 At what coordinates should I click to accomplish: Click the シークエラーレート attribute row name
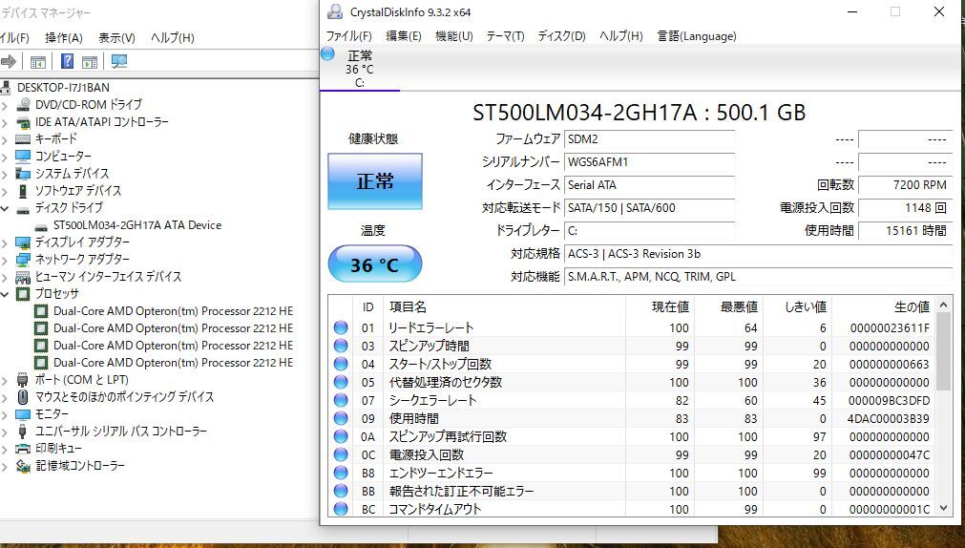pyautogui.click(x=432, y=400)
